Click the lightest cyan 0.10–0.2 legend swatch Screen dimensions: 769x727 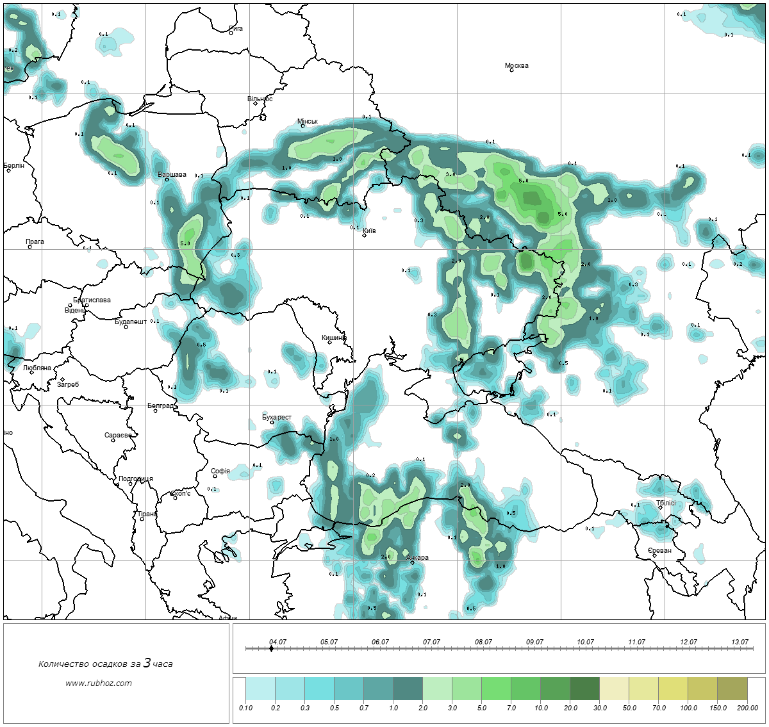(x=260, y=689)
